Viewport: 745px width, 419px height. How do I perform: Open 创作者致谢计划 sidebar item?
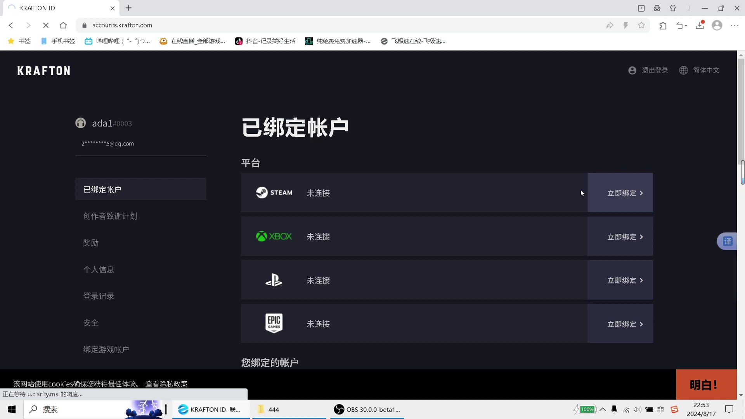point(110,216)
